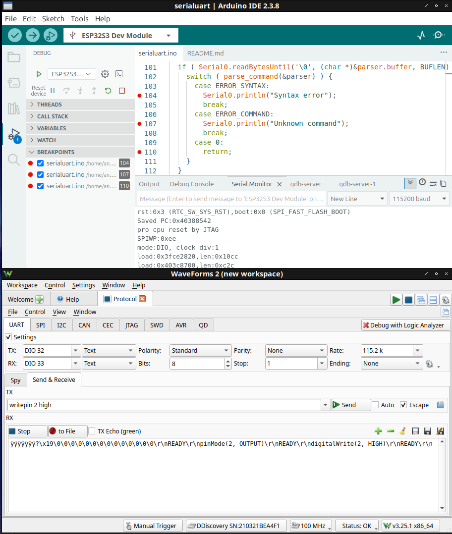
Task: Open the WaveForms Workspace menu
Action: click(x=22, y=285)
